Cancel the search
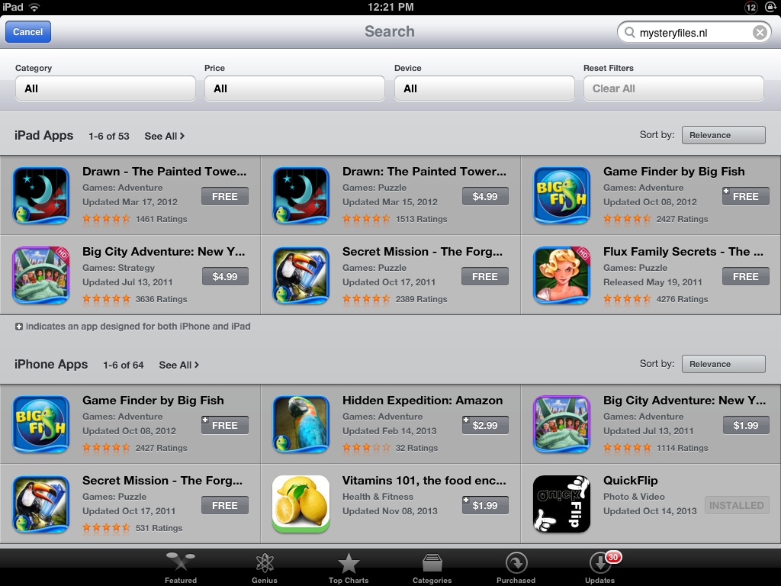The height and width of the screenshot is (586, 781). [28, 32]
